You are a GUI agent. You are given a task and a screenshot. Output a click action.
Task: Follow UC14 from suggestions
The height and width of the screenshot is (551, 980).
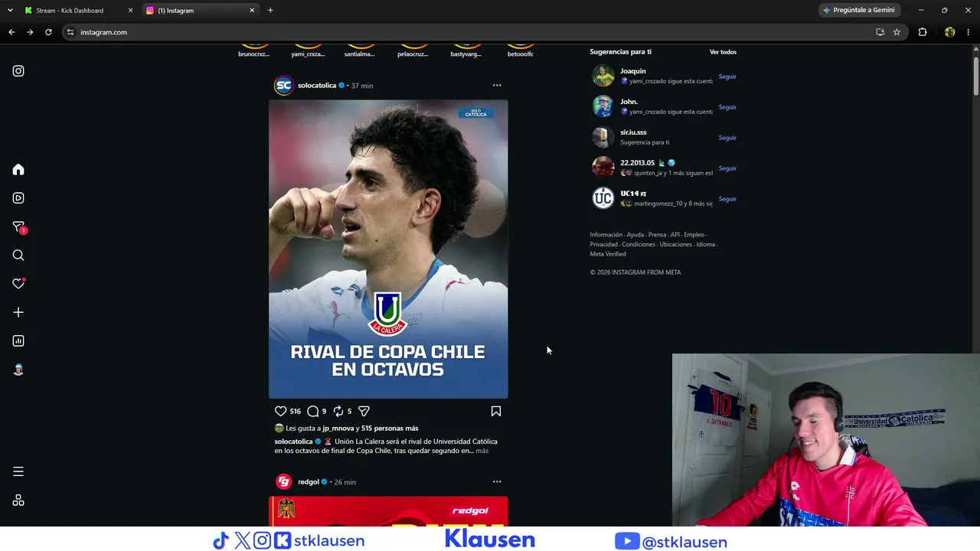(x=727, y=199)
